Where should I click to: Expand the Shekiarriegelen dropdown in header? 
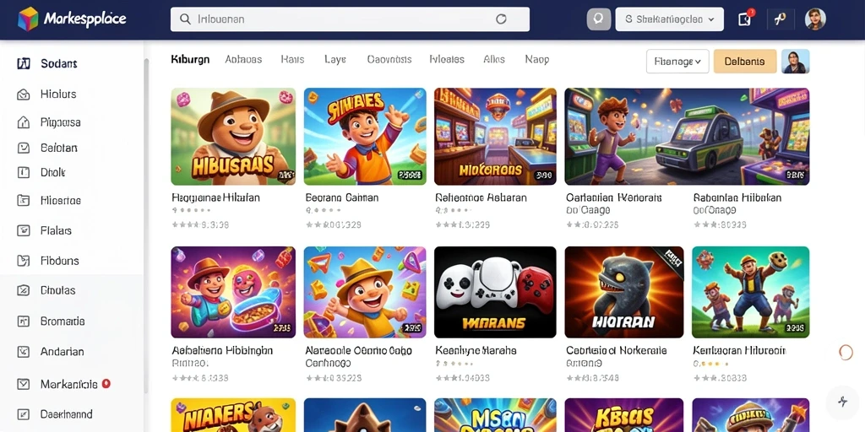coord(669,19)
